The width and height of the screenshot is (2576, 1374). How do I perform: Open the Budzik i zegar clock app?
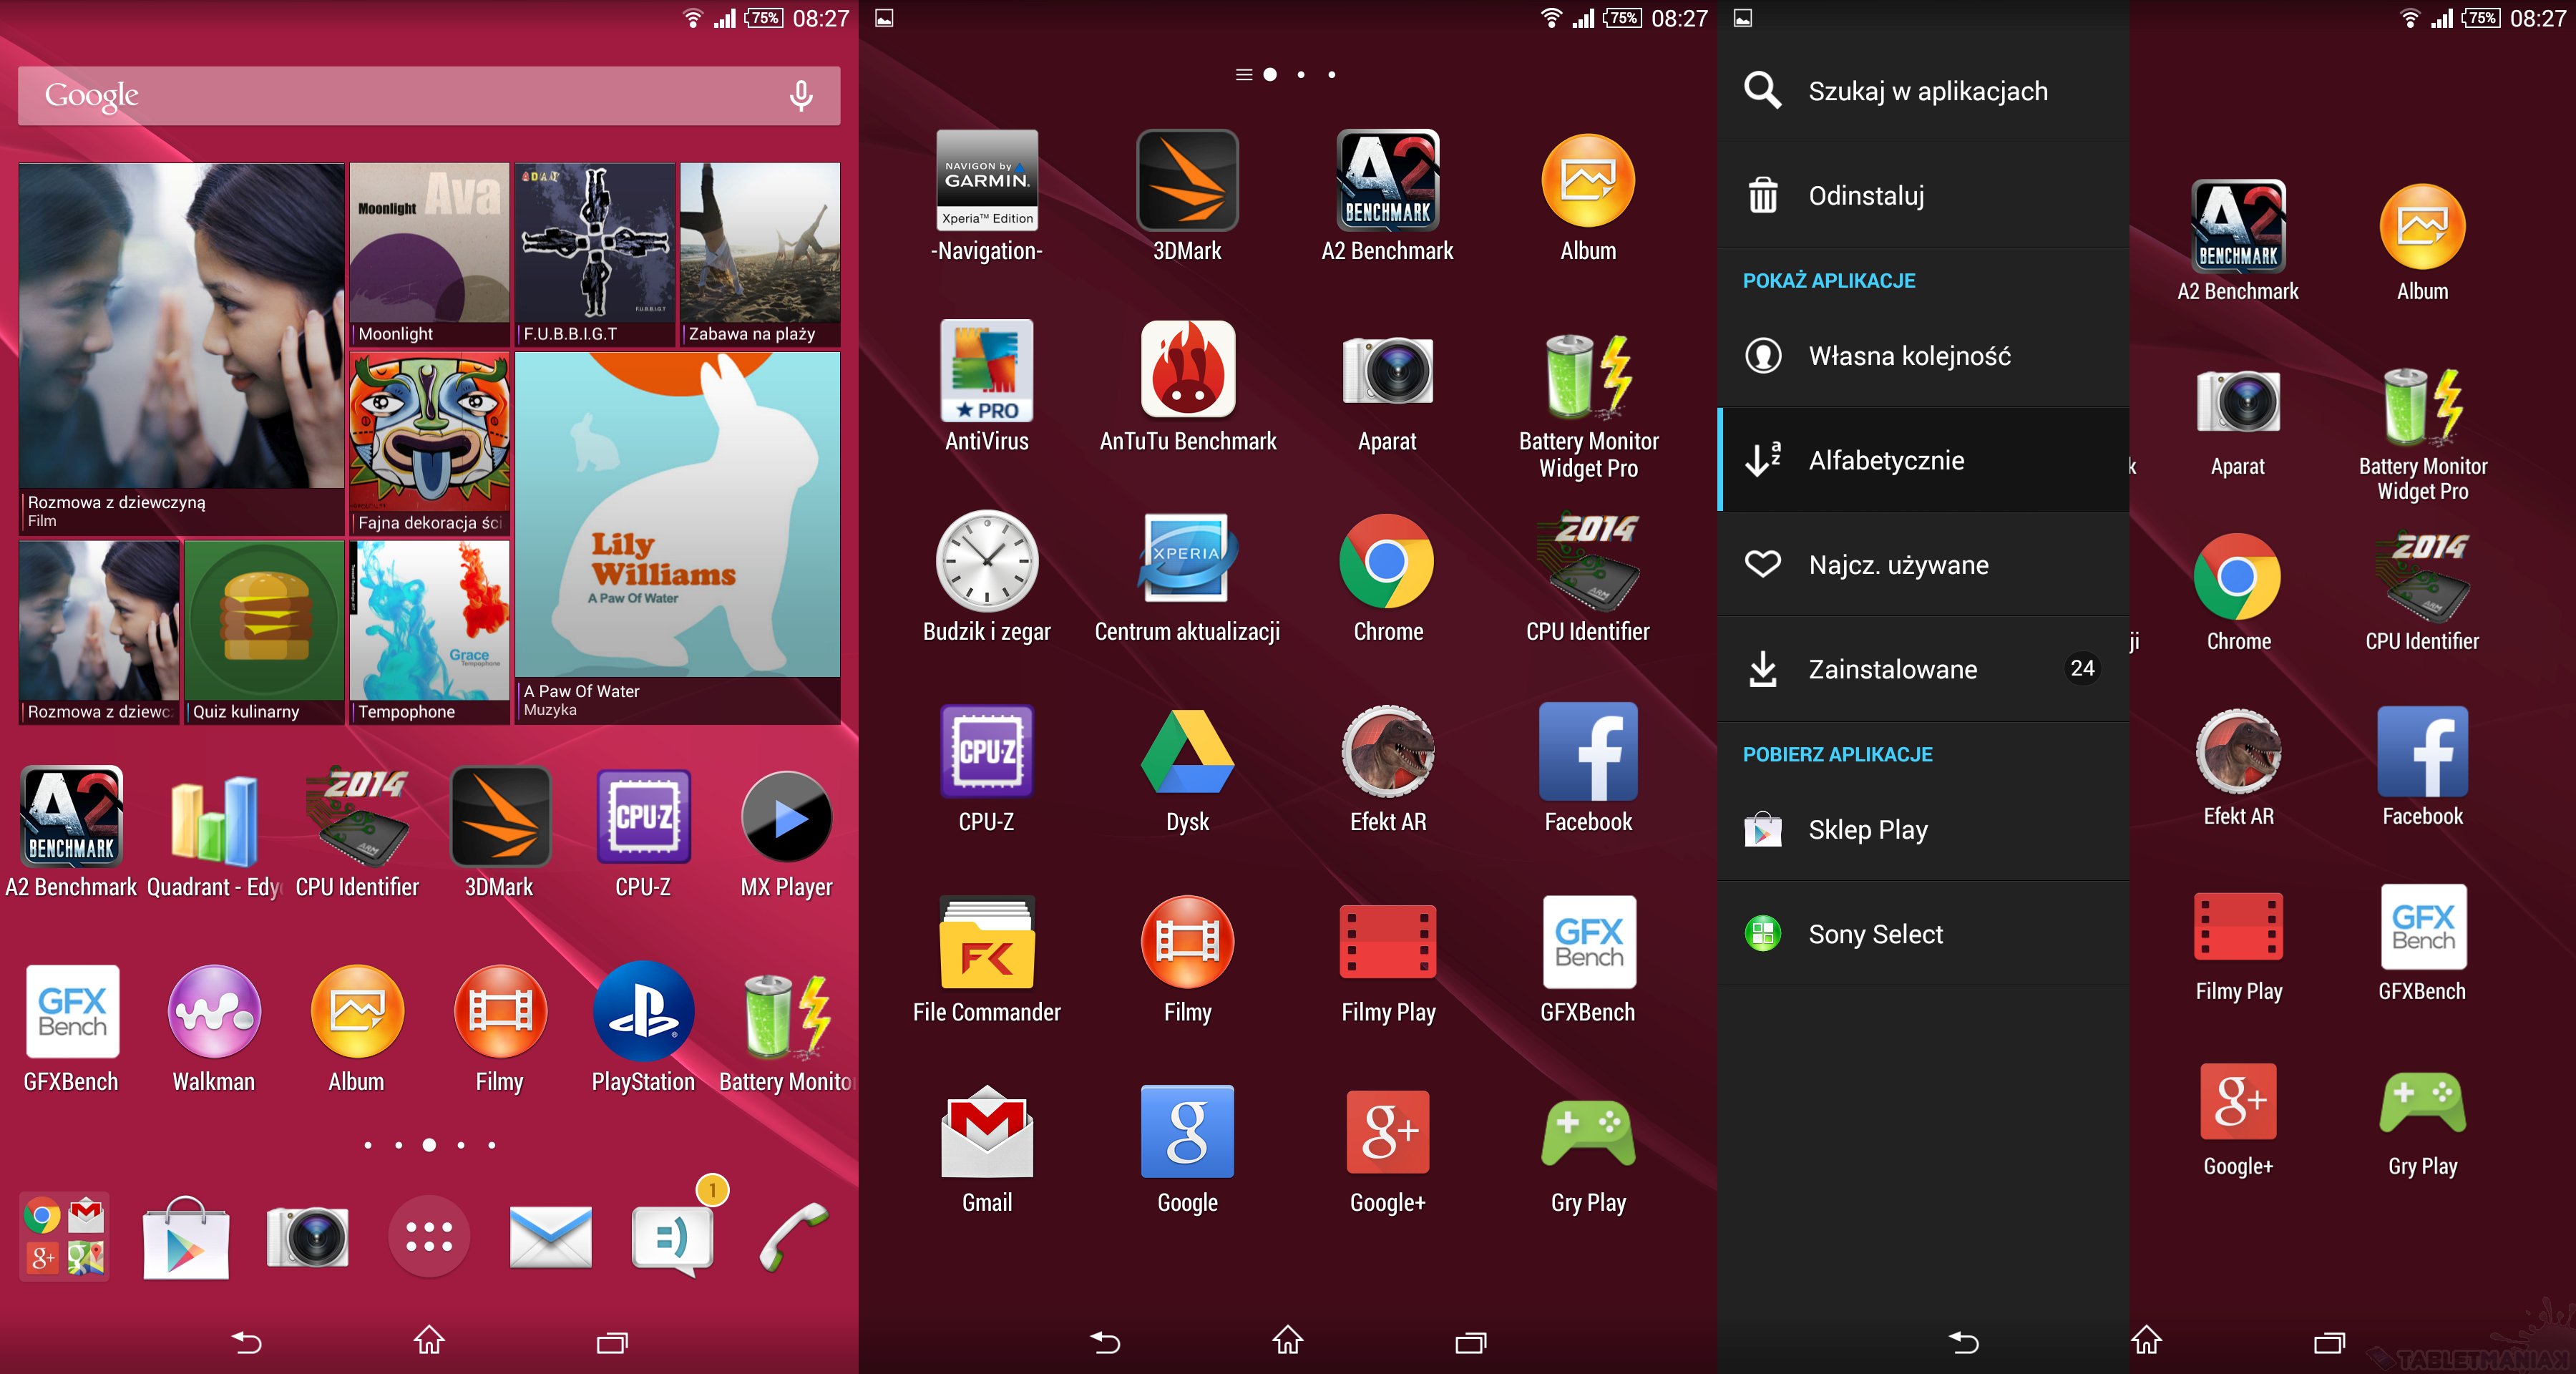pyautogui.click(x=986, y=562)
